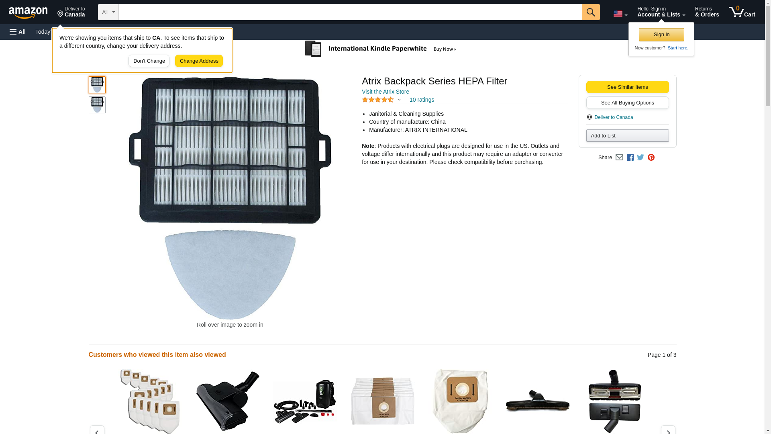This screenshot has height=434, width=771.
Task: Click inside the Amazon search field
Action: [350, 12]
